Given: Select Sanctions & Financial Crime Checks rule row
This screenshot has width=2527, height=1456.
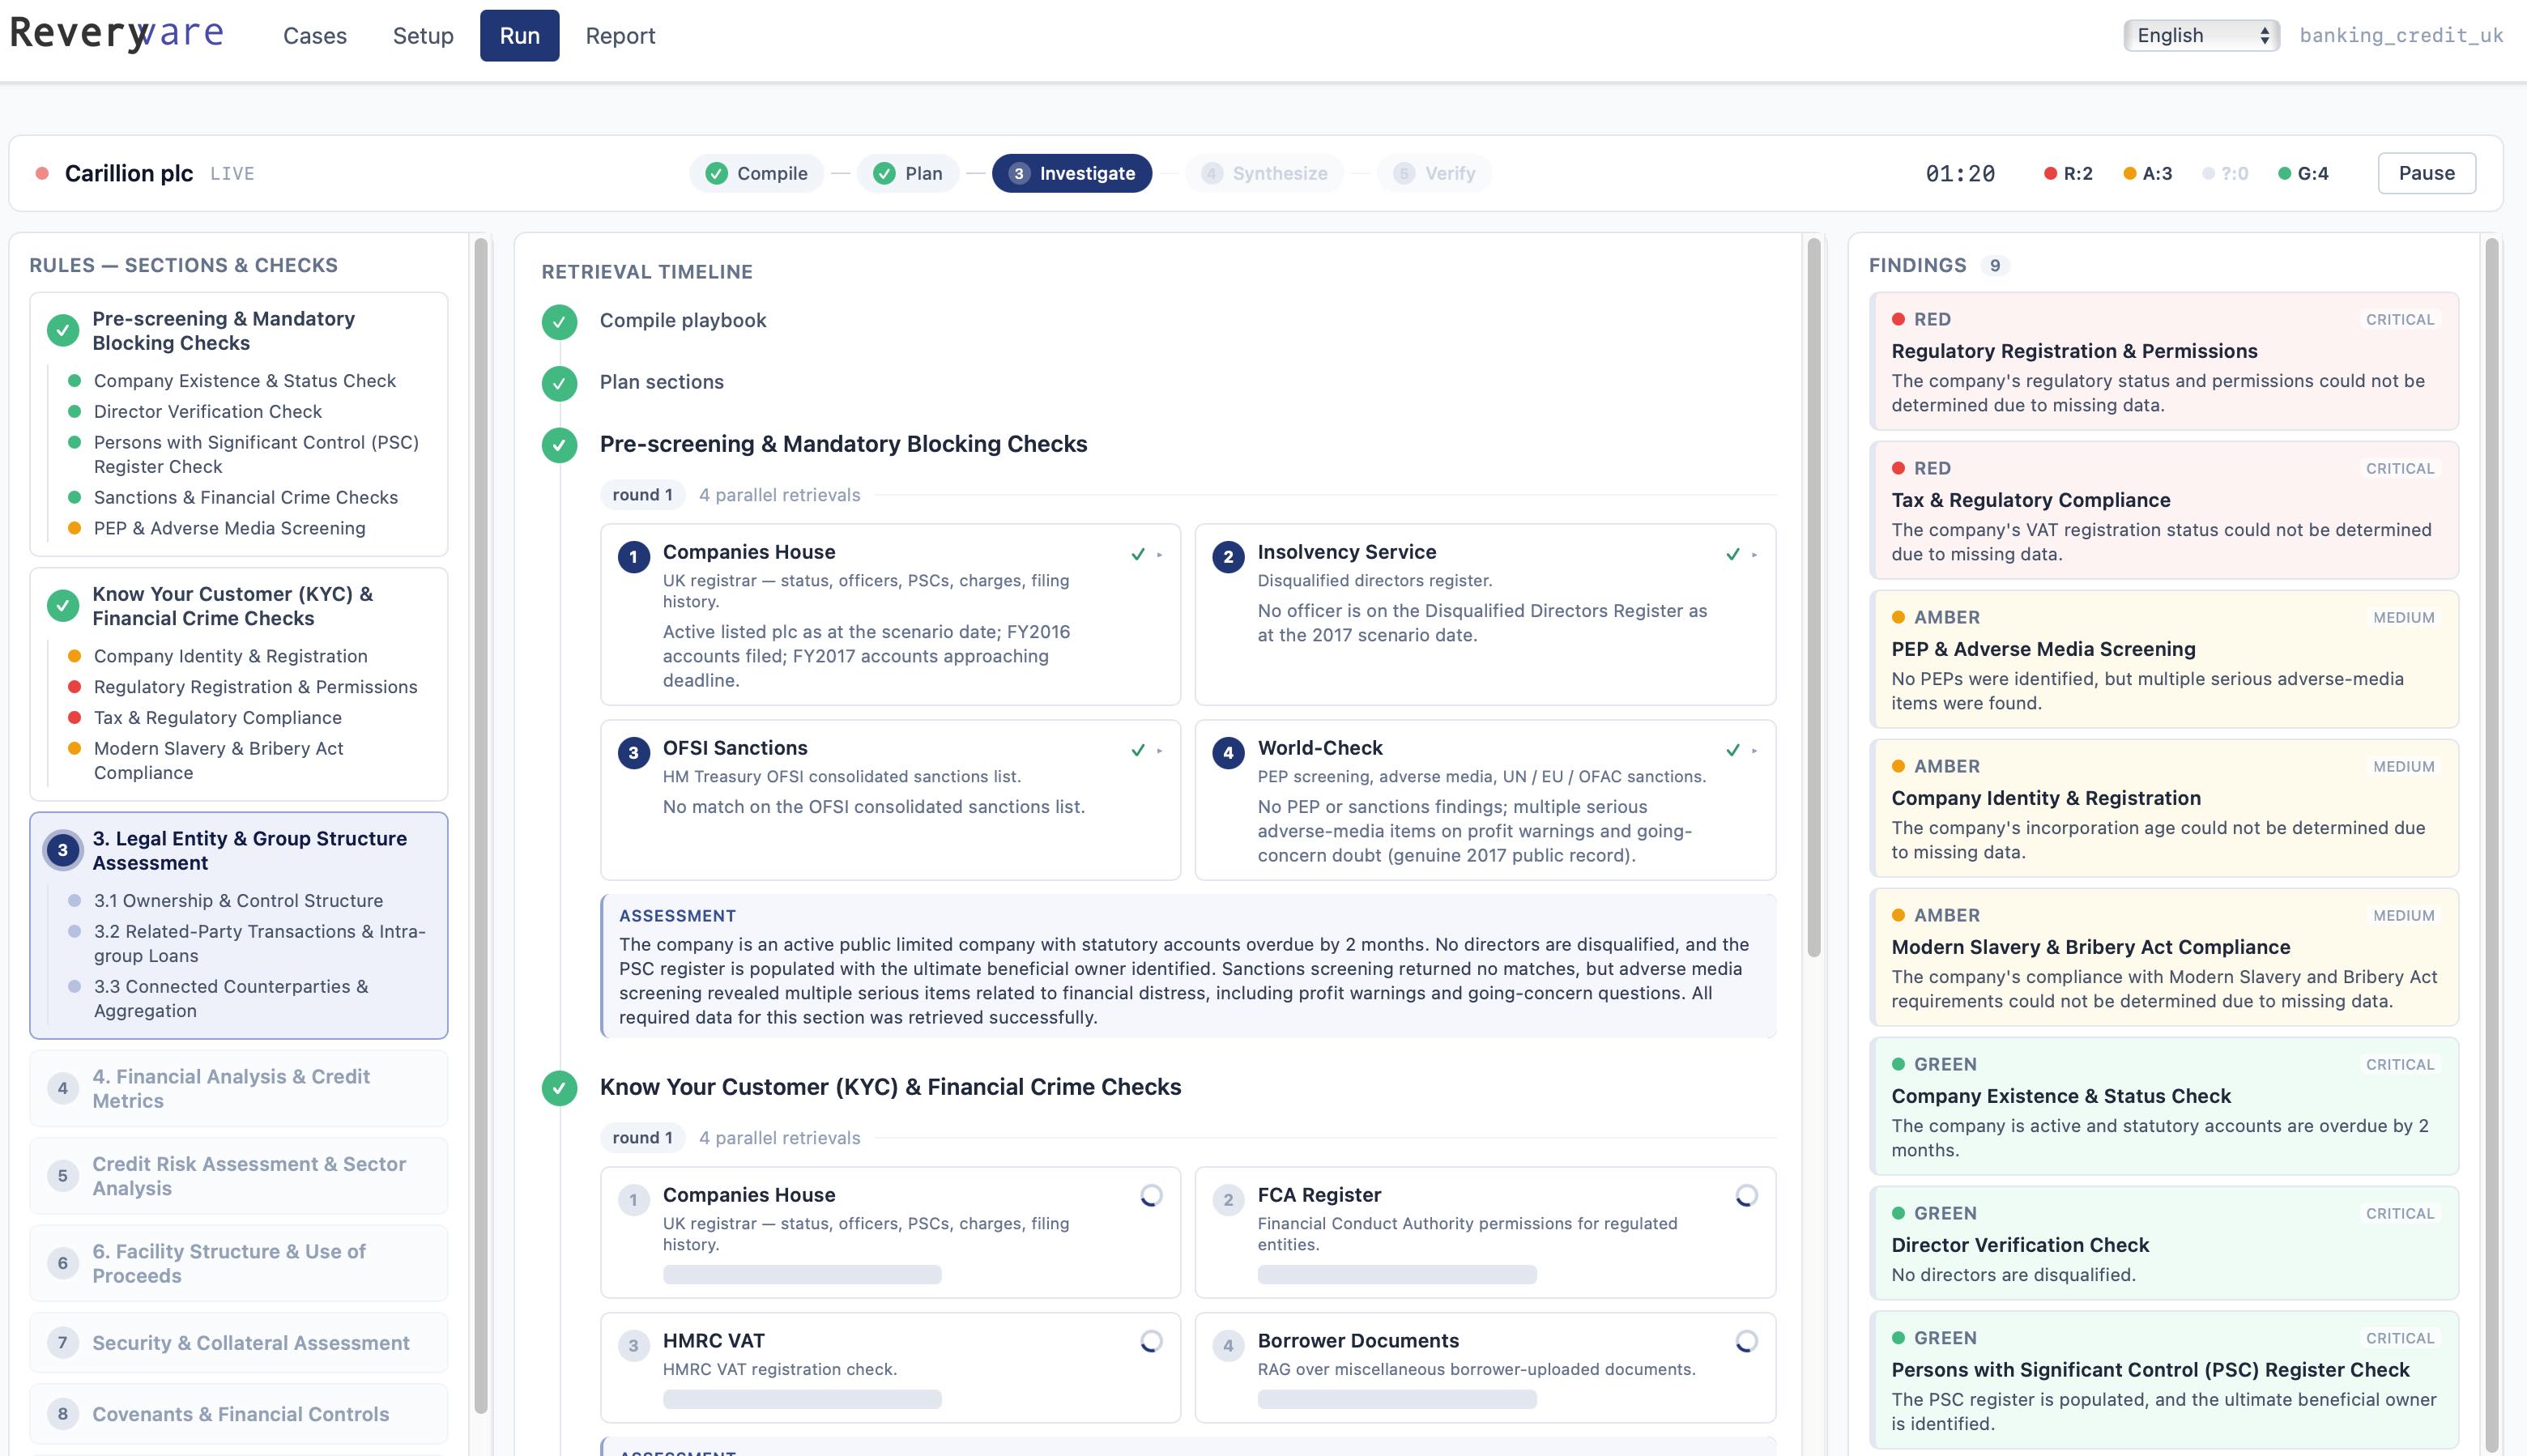Looking at the screenshot, I should coord(246,498).
